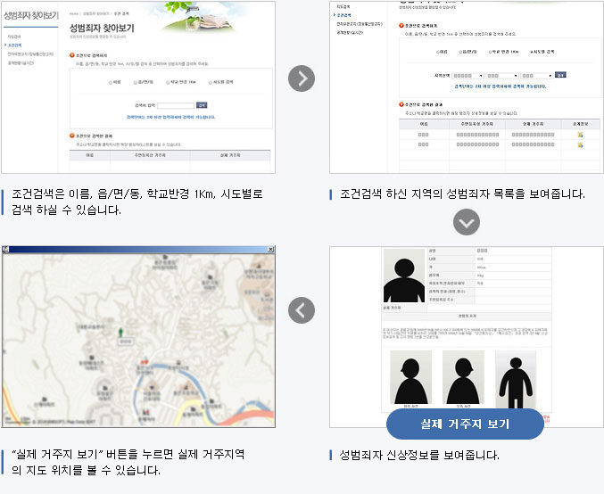The width and height of the screenshot is (604, 494).
Task: Click 실제 거주지 header in the results table
Action: point(534,124)
